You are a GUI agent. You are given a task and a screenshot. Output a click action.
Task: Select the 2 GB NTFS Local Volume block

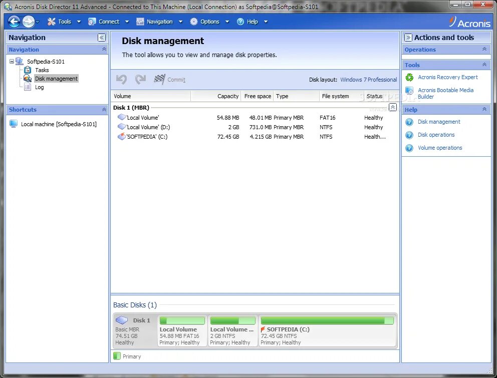pyautogui.click(x=232, y=331)
